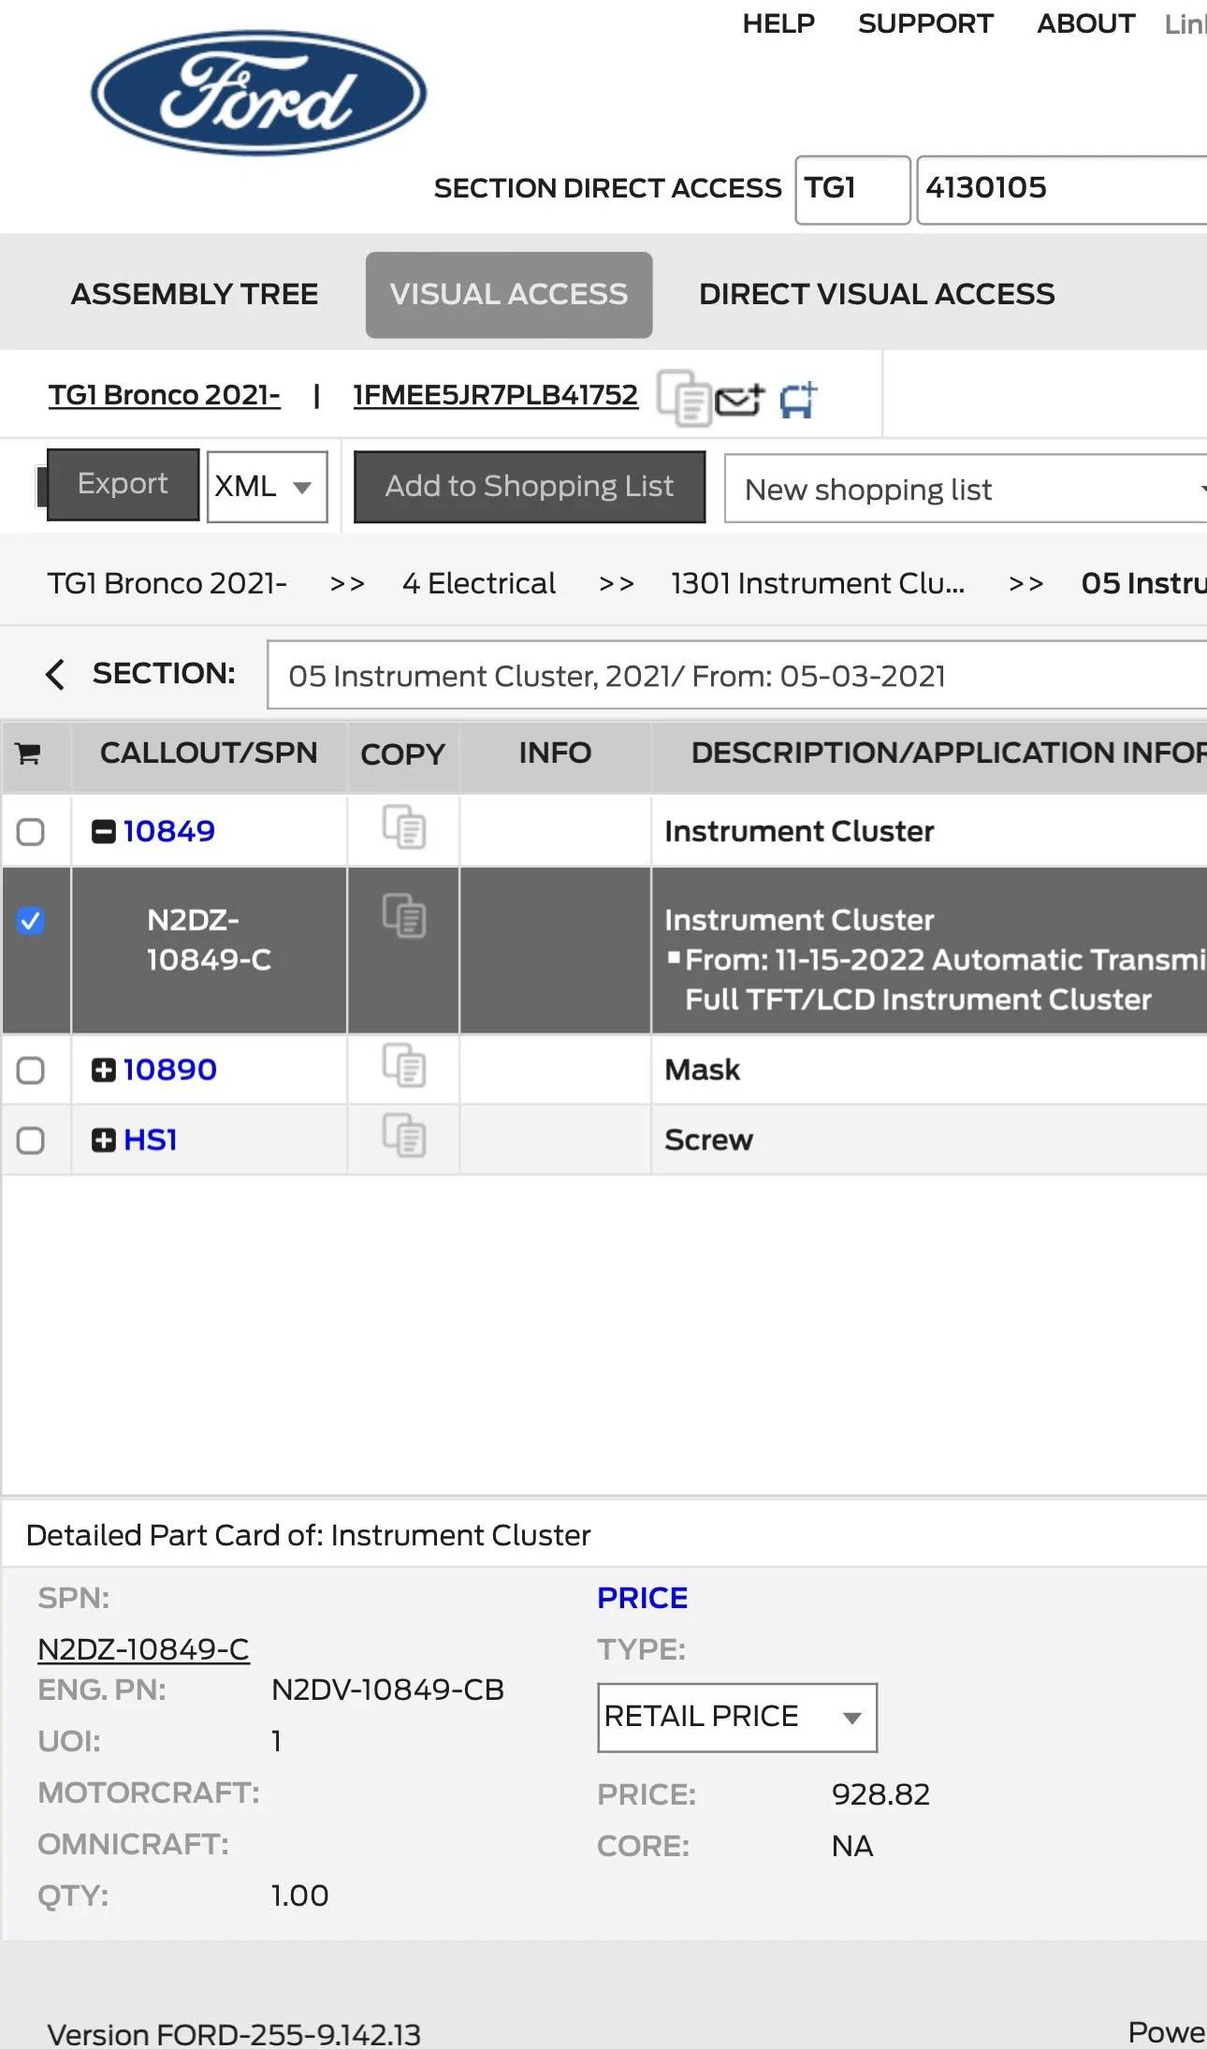Switch to the DIRECT VISUAL ACCESS tab

click(877, 294)
